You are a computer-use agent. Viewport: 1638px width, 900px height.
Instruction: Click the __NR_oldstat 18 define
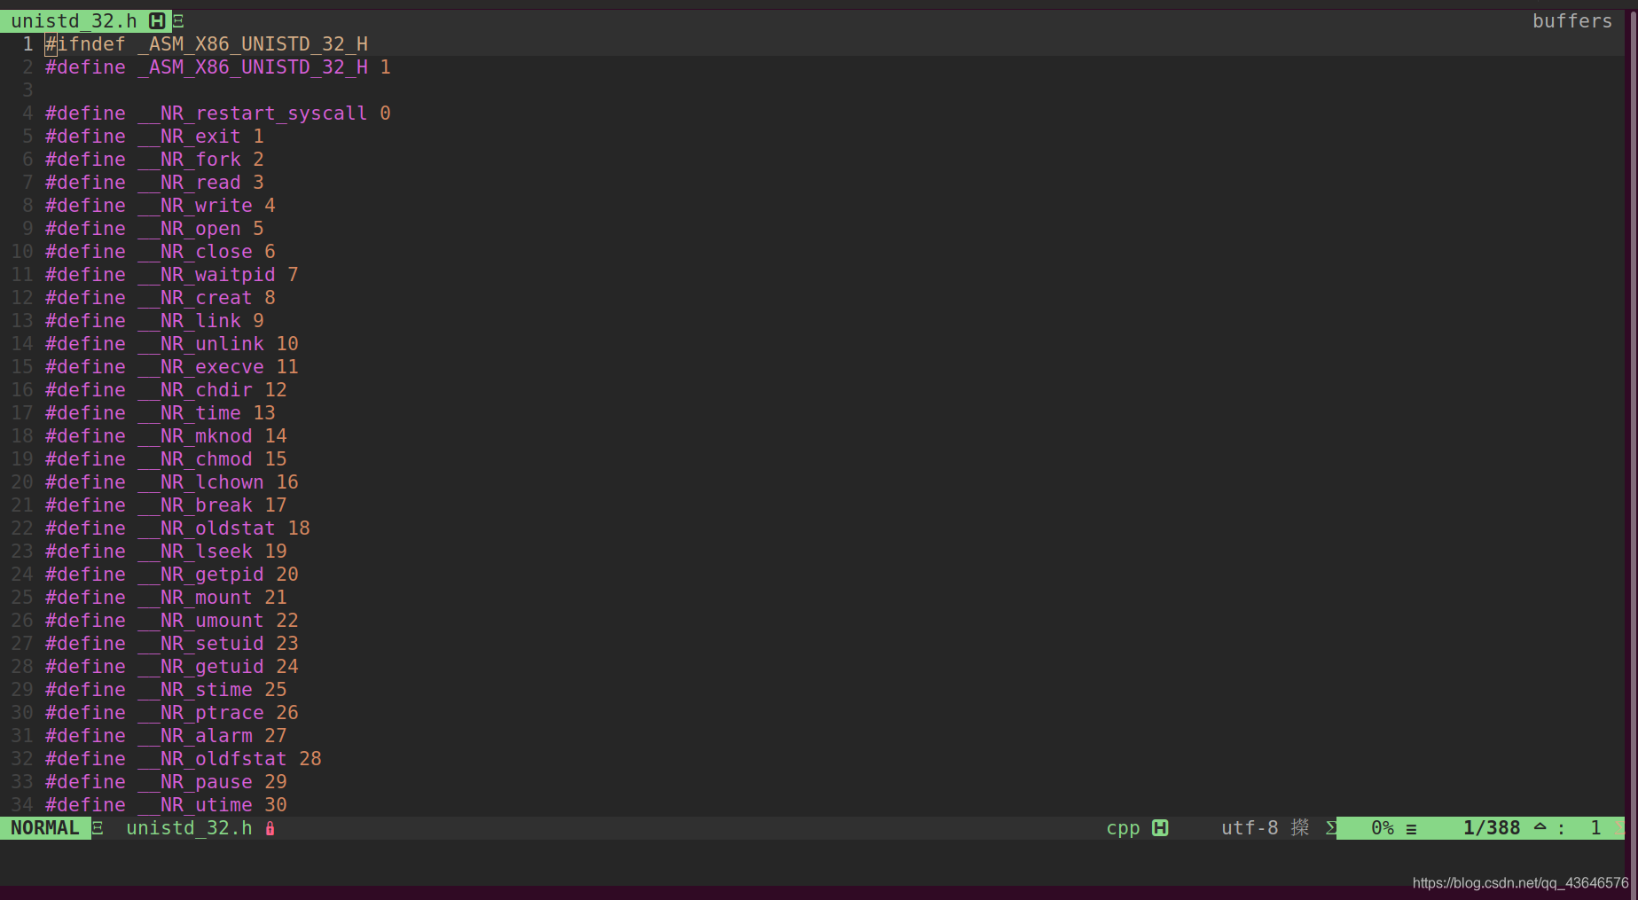(177, 528)
